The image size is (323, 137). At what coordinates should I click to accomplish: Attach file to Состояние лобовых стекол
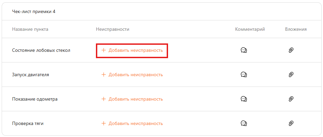click(291, 50)
